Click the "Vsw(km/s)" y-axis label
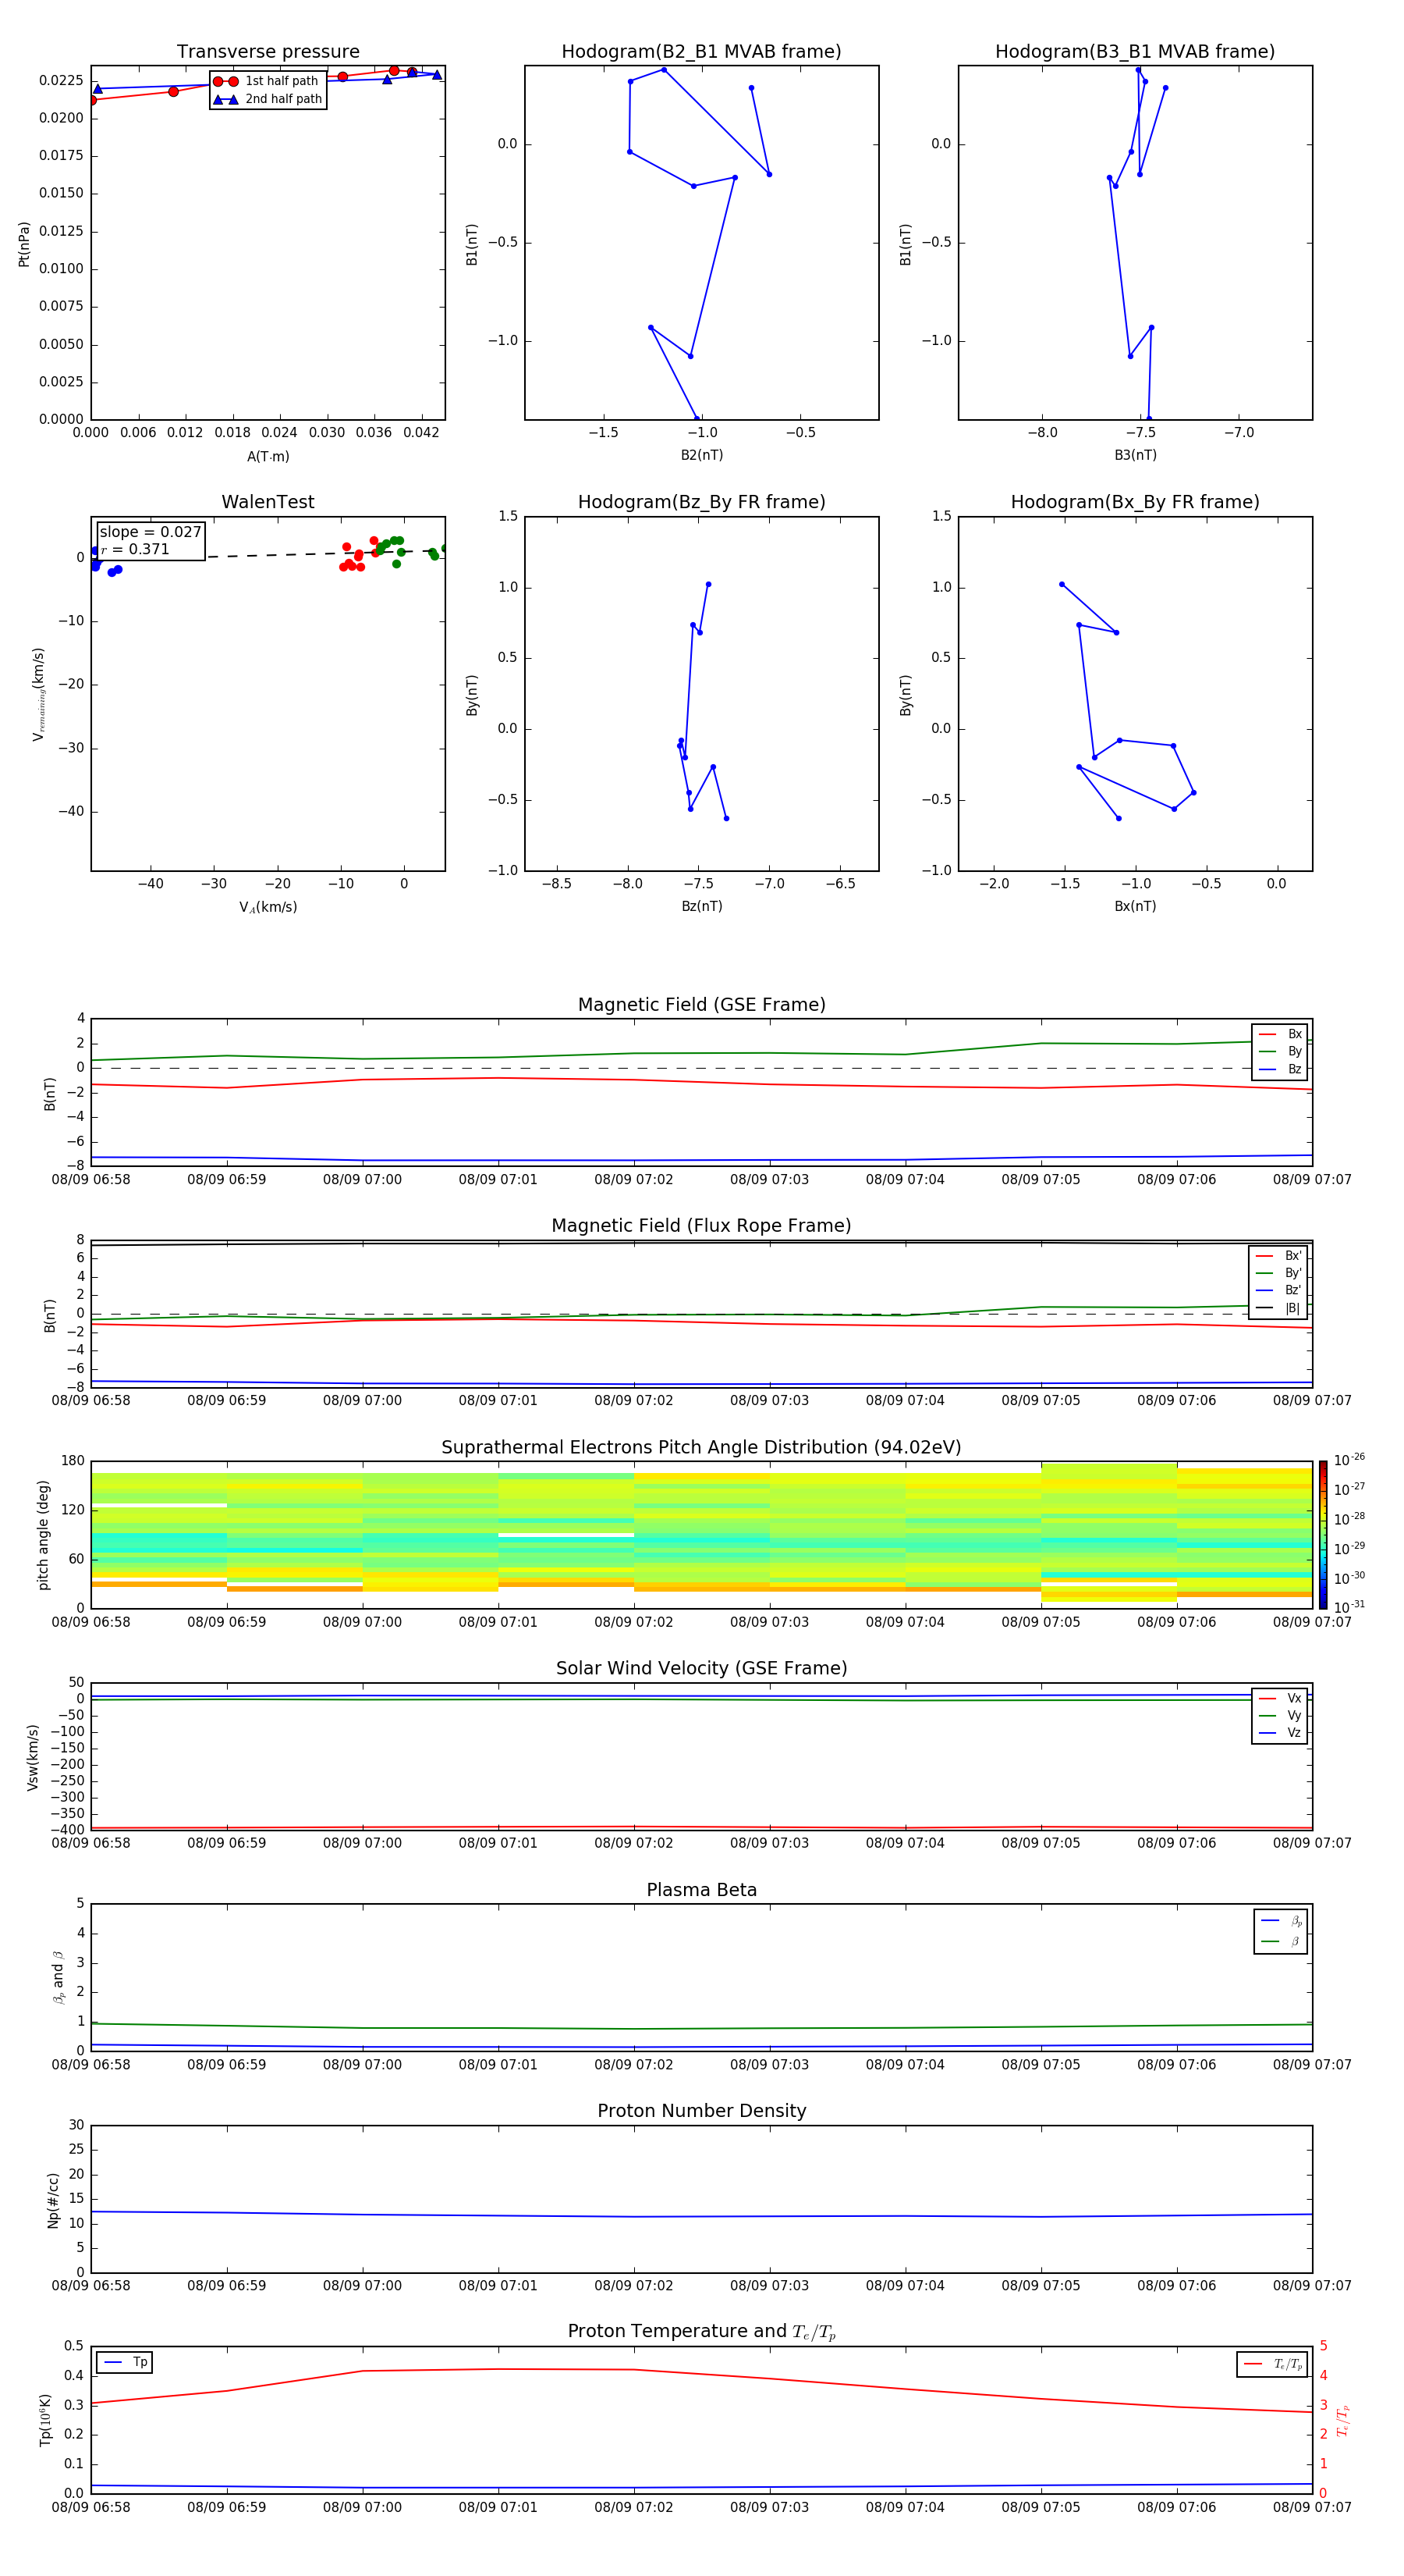 (x=32, y=1757)
